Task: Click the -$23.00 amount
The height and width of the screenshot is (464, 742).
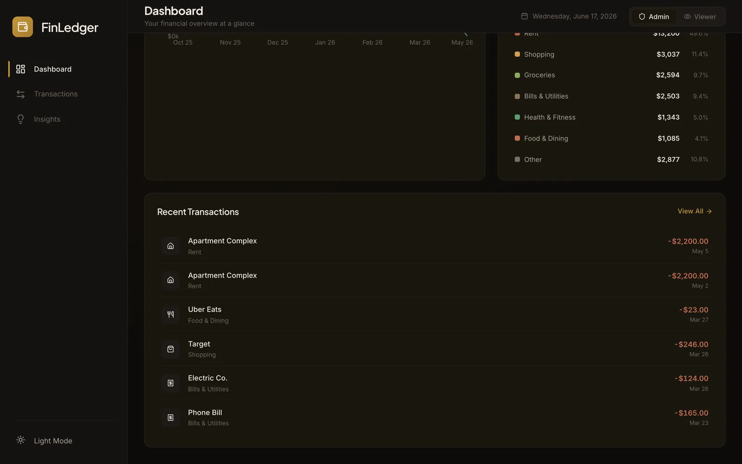Action: coord(694,310)
